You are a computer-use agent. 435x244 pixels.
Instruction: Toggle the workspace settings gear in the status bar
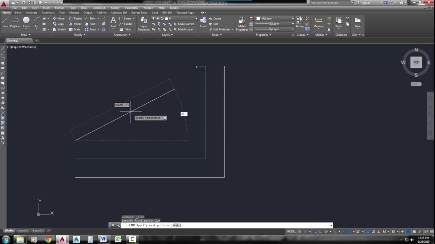pos(393,231)
